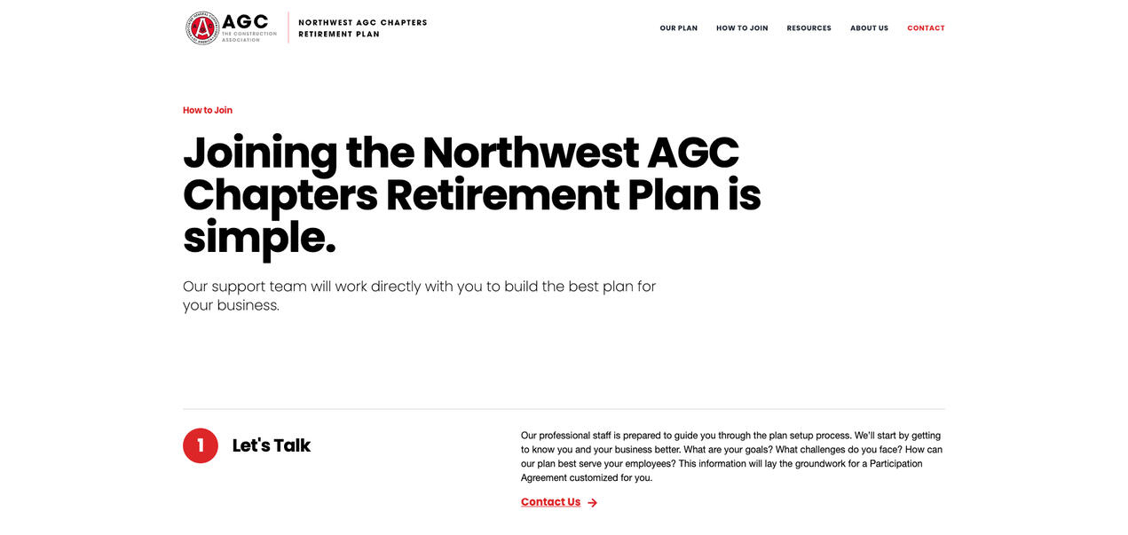Click the Northwest AGC Chapters Retirement Plan title

363,28
